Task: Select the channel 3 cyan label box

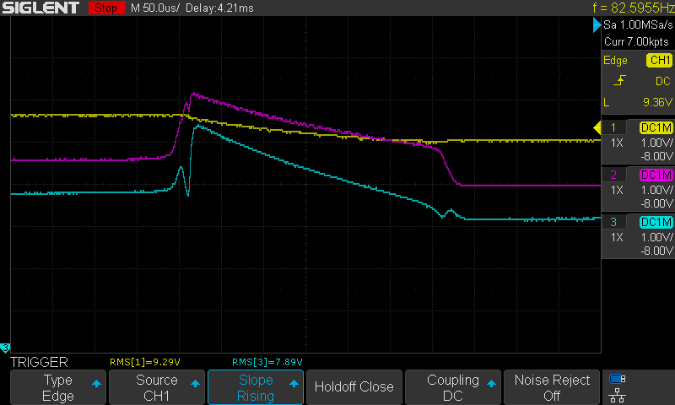Action: [613, 222]
